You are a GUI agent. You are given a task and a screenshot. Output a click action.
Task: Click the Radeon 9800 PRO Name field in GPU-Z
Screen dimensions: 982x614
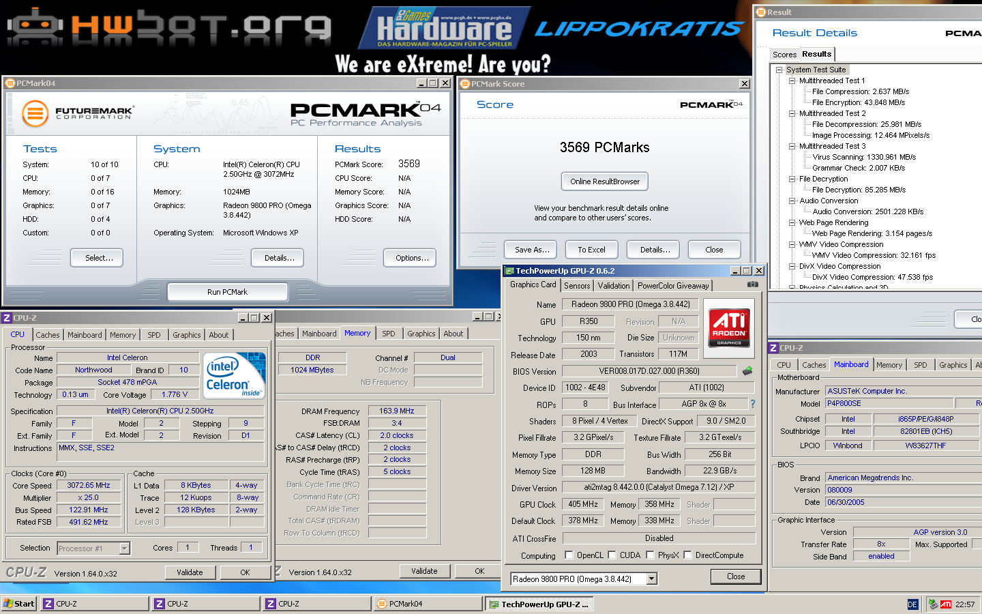pos(631,304)
